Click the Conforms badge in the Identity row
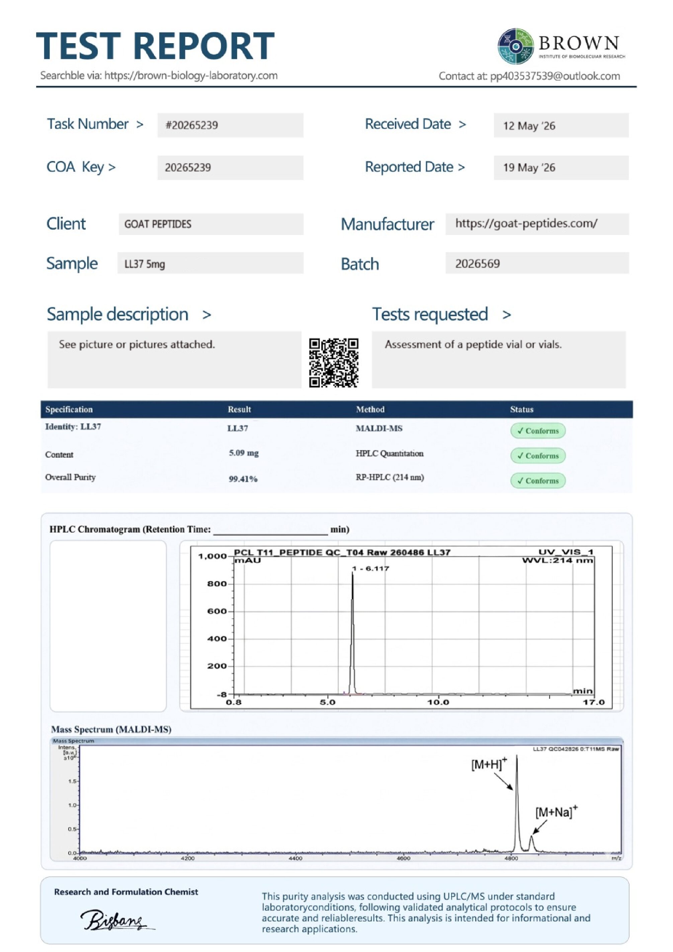 point(538,431)
